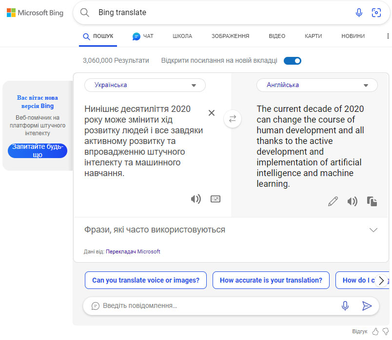Open the НОВИНИ tab
The height and width of the screenshot is (340, 392).
[x=353, y=36]
